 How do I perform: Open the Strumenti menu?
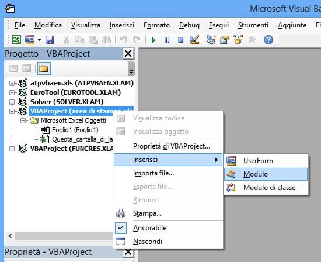(253, 25)
